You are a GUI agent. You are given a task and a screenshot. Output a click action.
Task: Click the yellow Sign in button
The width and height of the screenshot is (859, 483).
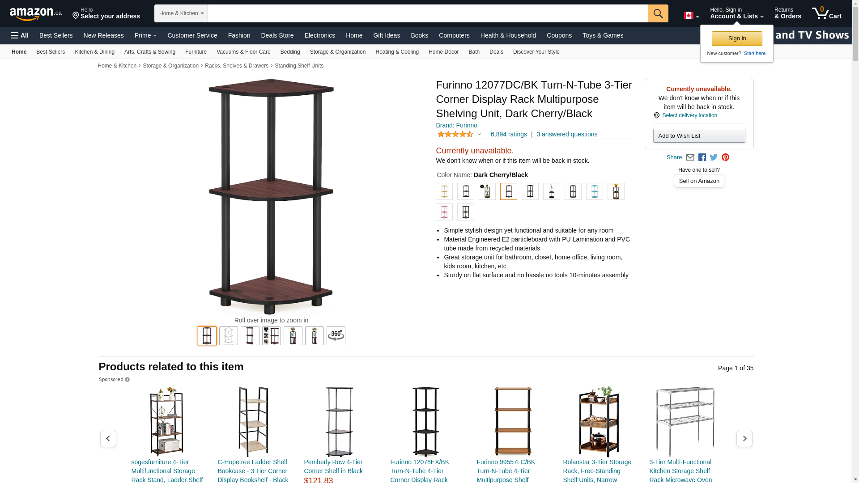[737, 38]
